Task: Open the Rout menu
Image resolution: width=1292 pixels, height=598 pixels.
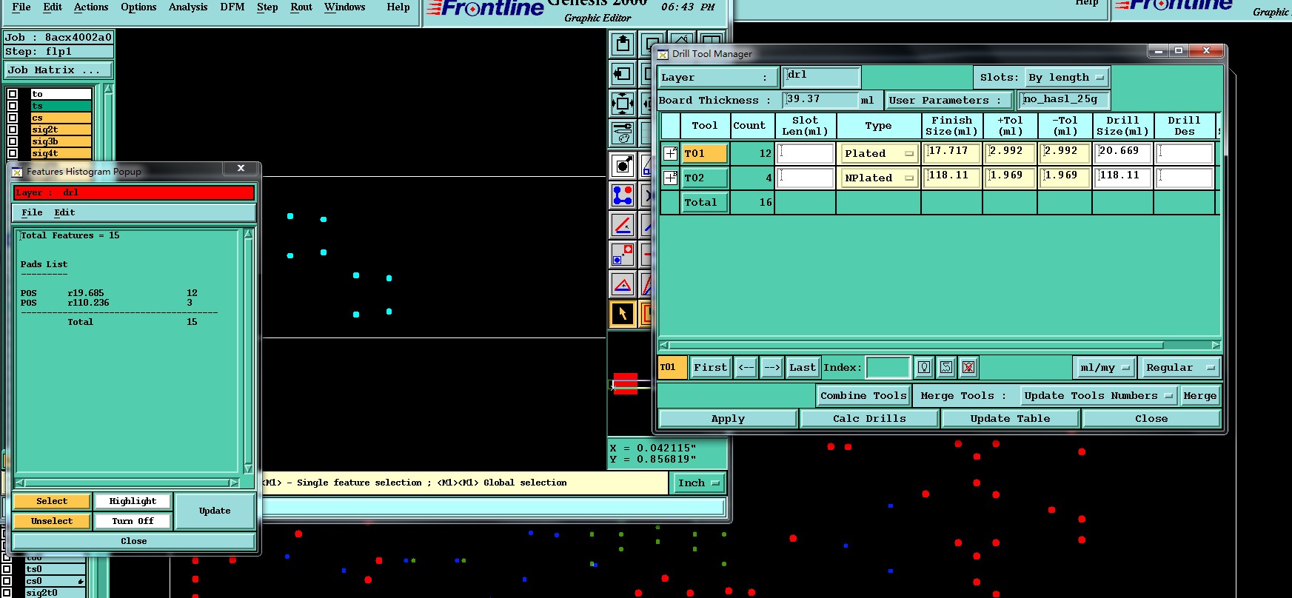Action: (301, 7)
